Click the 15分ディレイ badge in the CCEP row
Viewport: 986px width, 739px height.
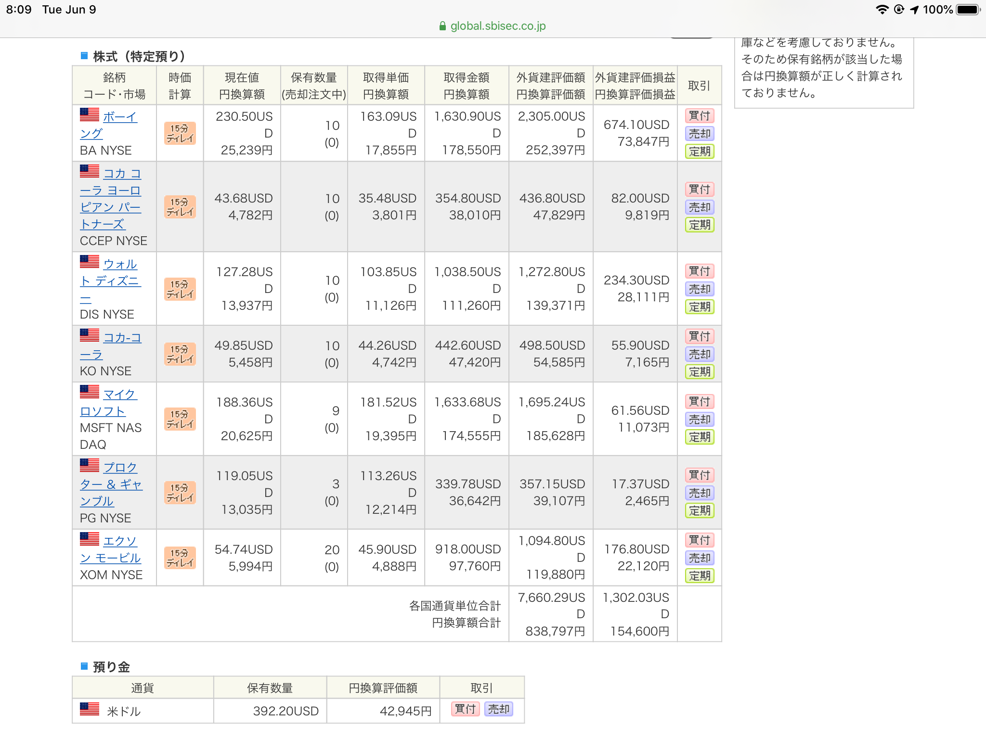(x=180, y=207)
